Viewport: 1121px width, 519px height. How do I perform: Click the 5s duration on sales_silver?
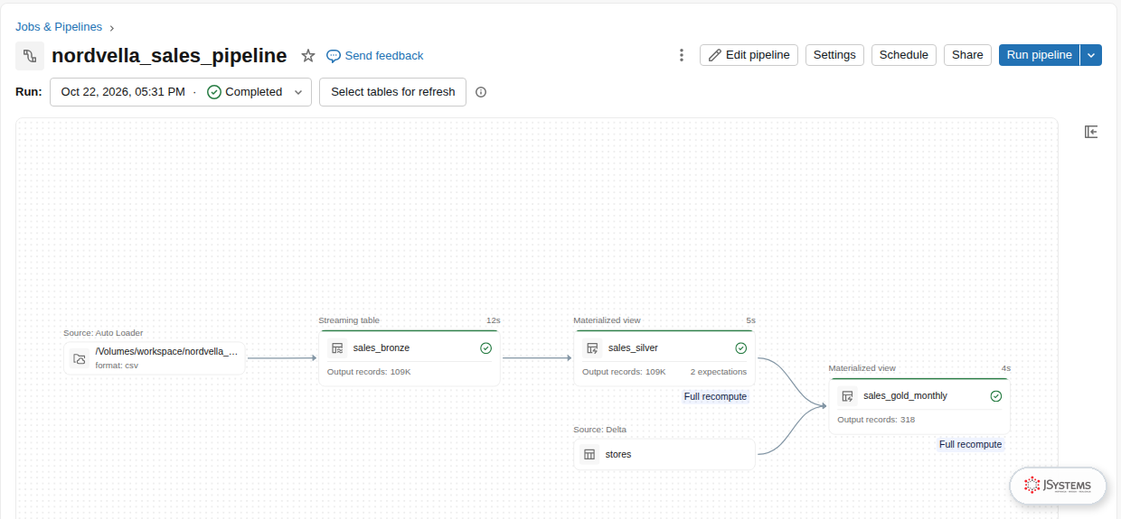(750, 320)
